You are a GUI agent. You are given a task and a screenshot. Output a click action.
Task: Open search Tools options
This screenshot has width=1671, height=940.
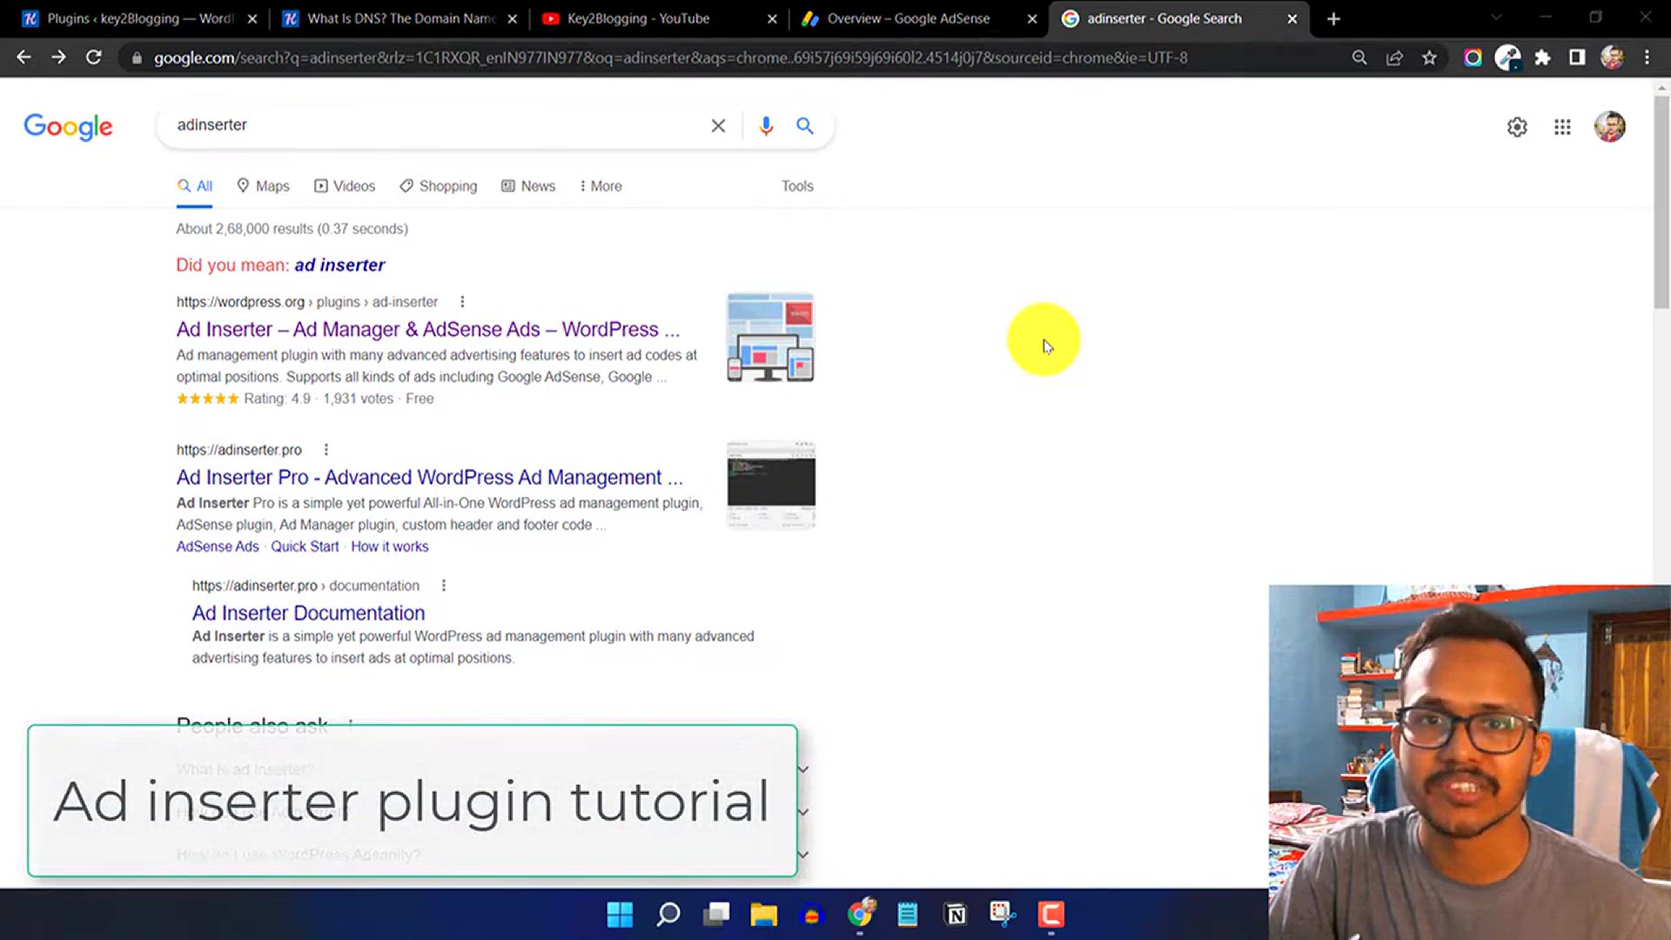797,186
